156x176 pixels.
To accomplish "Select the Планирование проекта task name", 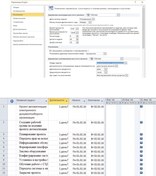I will point(32,134).
